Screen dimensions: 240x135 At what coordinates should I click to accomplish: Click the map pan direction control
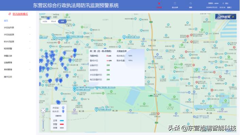(43, 111)
